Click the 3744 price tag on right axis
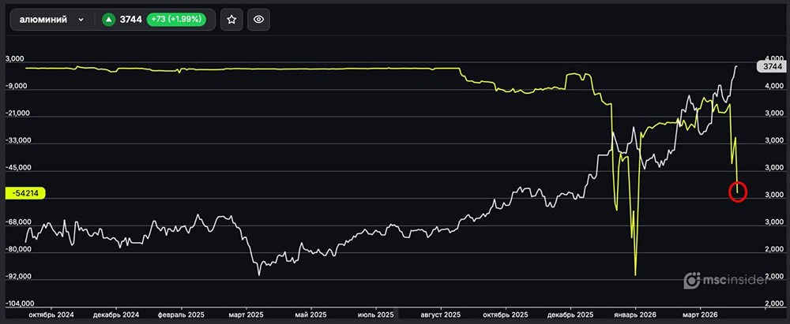Screen dimensions: 790x324 [x=772, y=67]
